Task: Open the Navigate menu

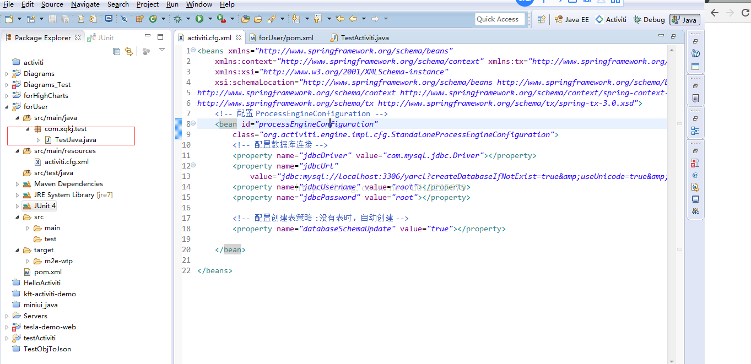Action: [x=85, y=4]
